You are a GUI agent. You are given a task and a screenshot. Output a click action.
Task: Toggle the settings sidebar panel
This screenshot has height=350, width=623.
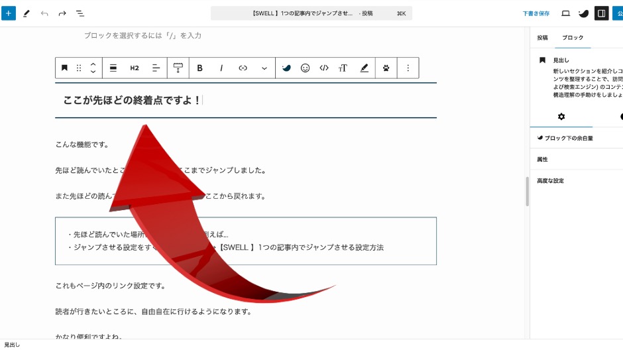point(601,13)
